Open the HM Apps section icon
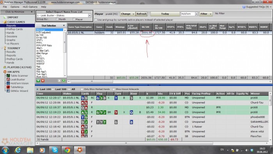 click(5, 72)
